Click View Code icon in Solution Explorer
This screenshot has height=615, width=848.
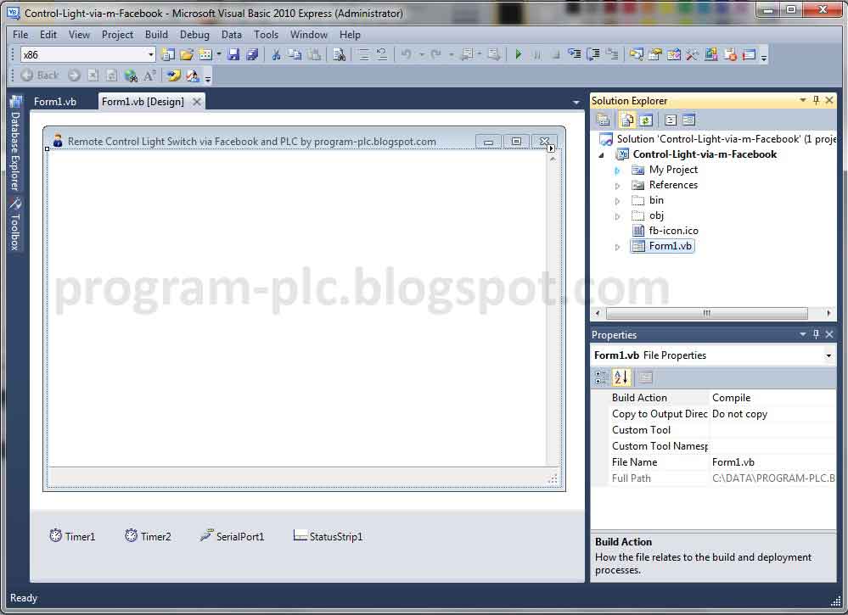[671, 120]
